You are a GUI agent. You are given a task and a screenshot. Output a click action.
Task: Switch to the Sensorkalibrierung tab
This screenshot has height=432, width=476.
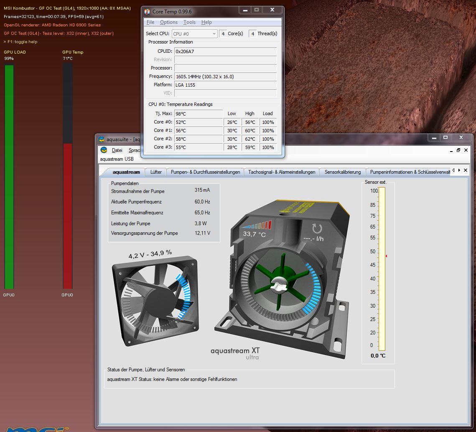[x=342, y=172]
